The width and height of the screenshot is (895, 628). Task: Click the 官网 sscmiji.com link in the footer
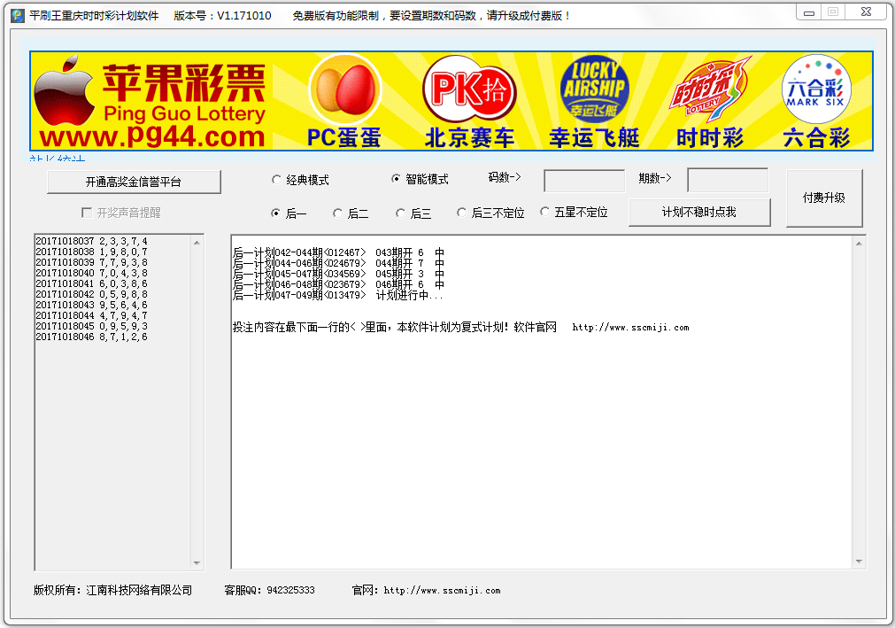[x=442, y=590]
